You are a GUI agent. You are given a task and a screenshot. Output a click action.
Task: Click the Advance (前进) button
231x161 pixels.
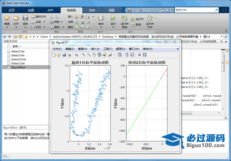(136, 24)
